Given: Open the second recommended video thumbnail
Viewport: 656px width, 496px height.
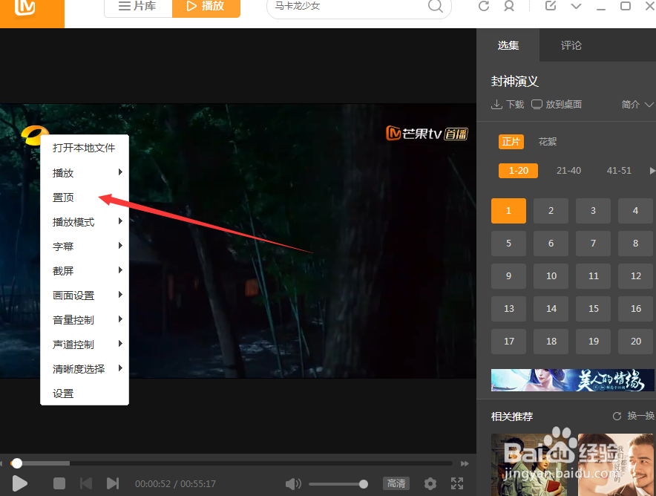Looking at the screenshot, I should click(x=615, y=465).
